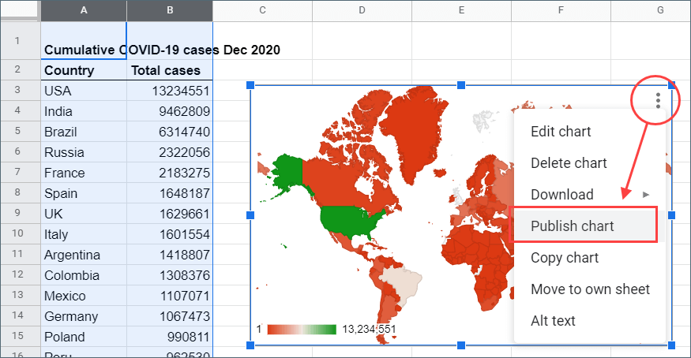Click the Cumulative COVID-19 cases title cell
The height and width of the screenshot is (358, 691).
(x=84, y=41)
